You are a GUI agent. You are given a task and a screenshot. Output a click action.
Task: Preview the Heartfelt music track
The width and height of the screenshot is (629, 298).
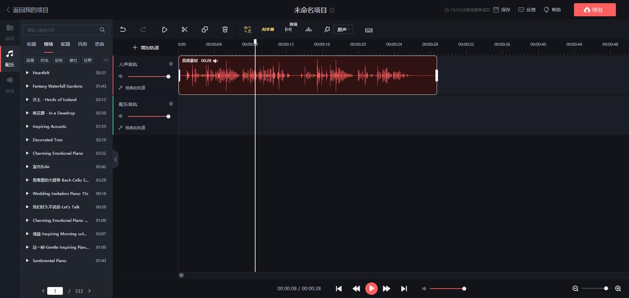click(x=27, y=73)
